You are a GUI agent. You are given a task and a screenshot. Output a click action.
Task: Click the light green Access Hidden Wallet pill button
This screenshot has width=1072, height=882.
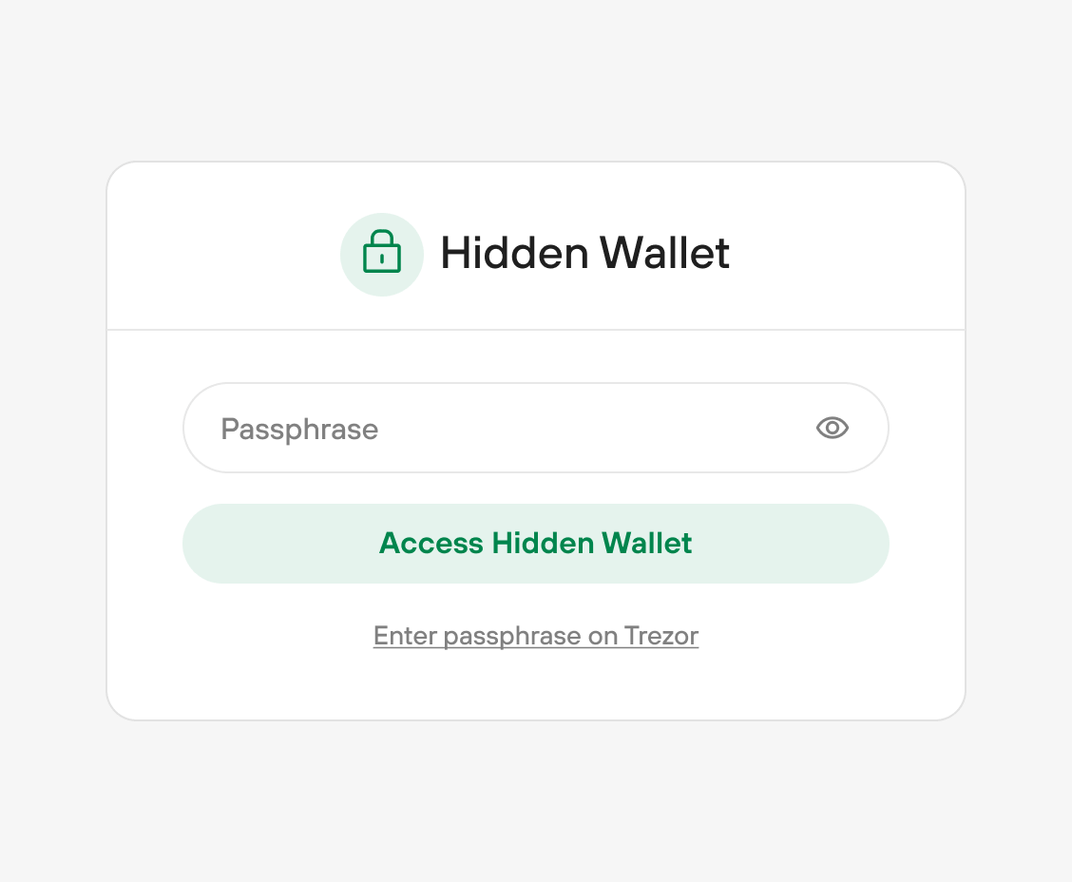pos(536,544)
